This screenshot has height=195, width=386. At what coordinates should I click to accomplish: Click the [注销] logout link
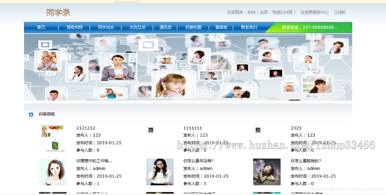[340, 12]
